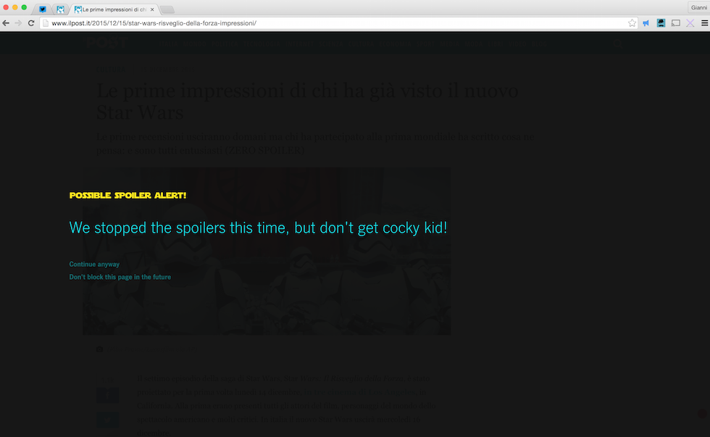The height and width of the screenshot is (437, 710).
Task: Open the Gianni profile switcher
Action: click(698, 7)
